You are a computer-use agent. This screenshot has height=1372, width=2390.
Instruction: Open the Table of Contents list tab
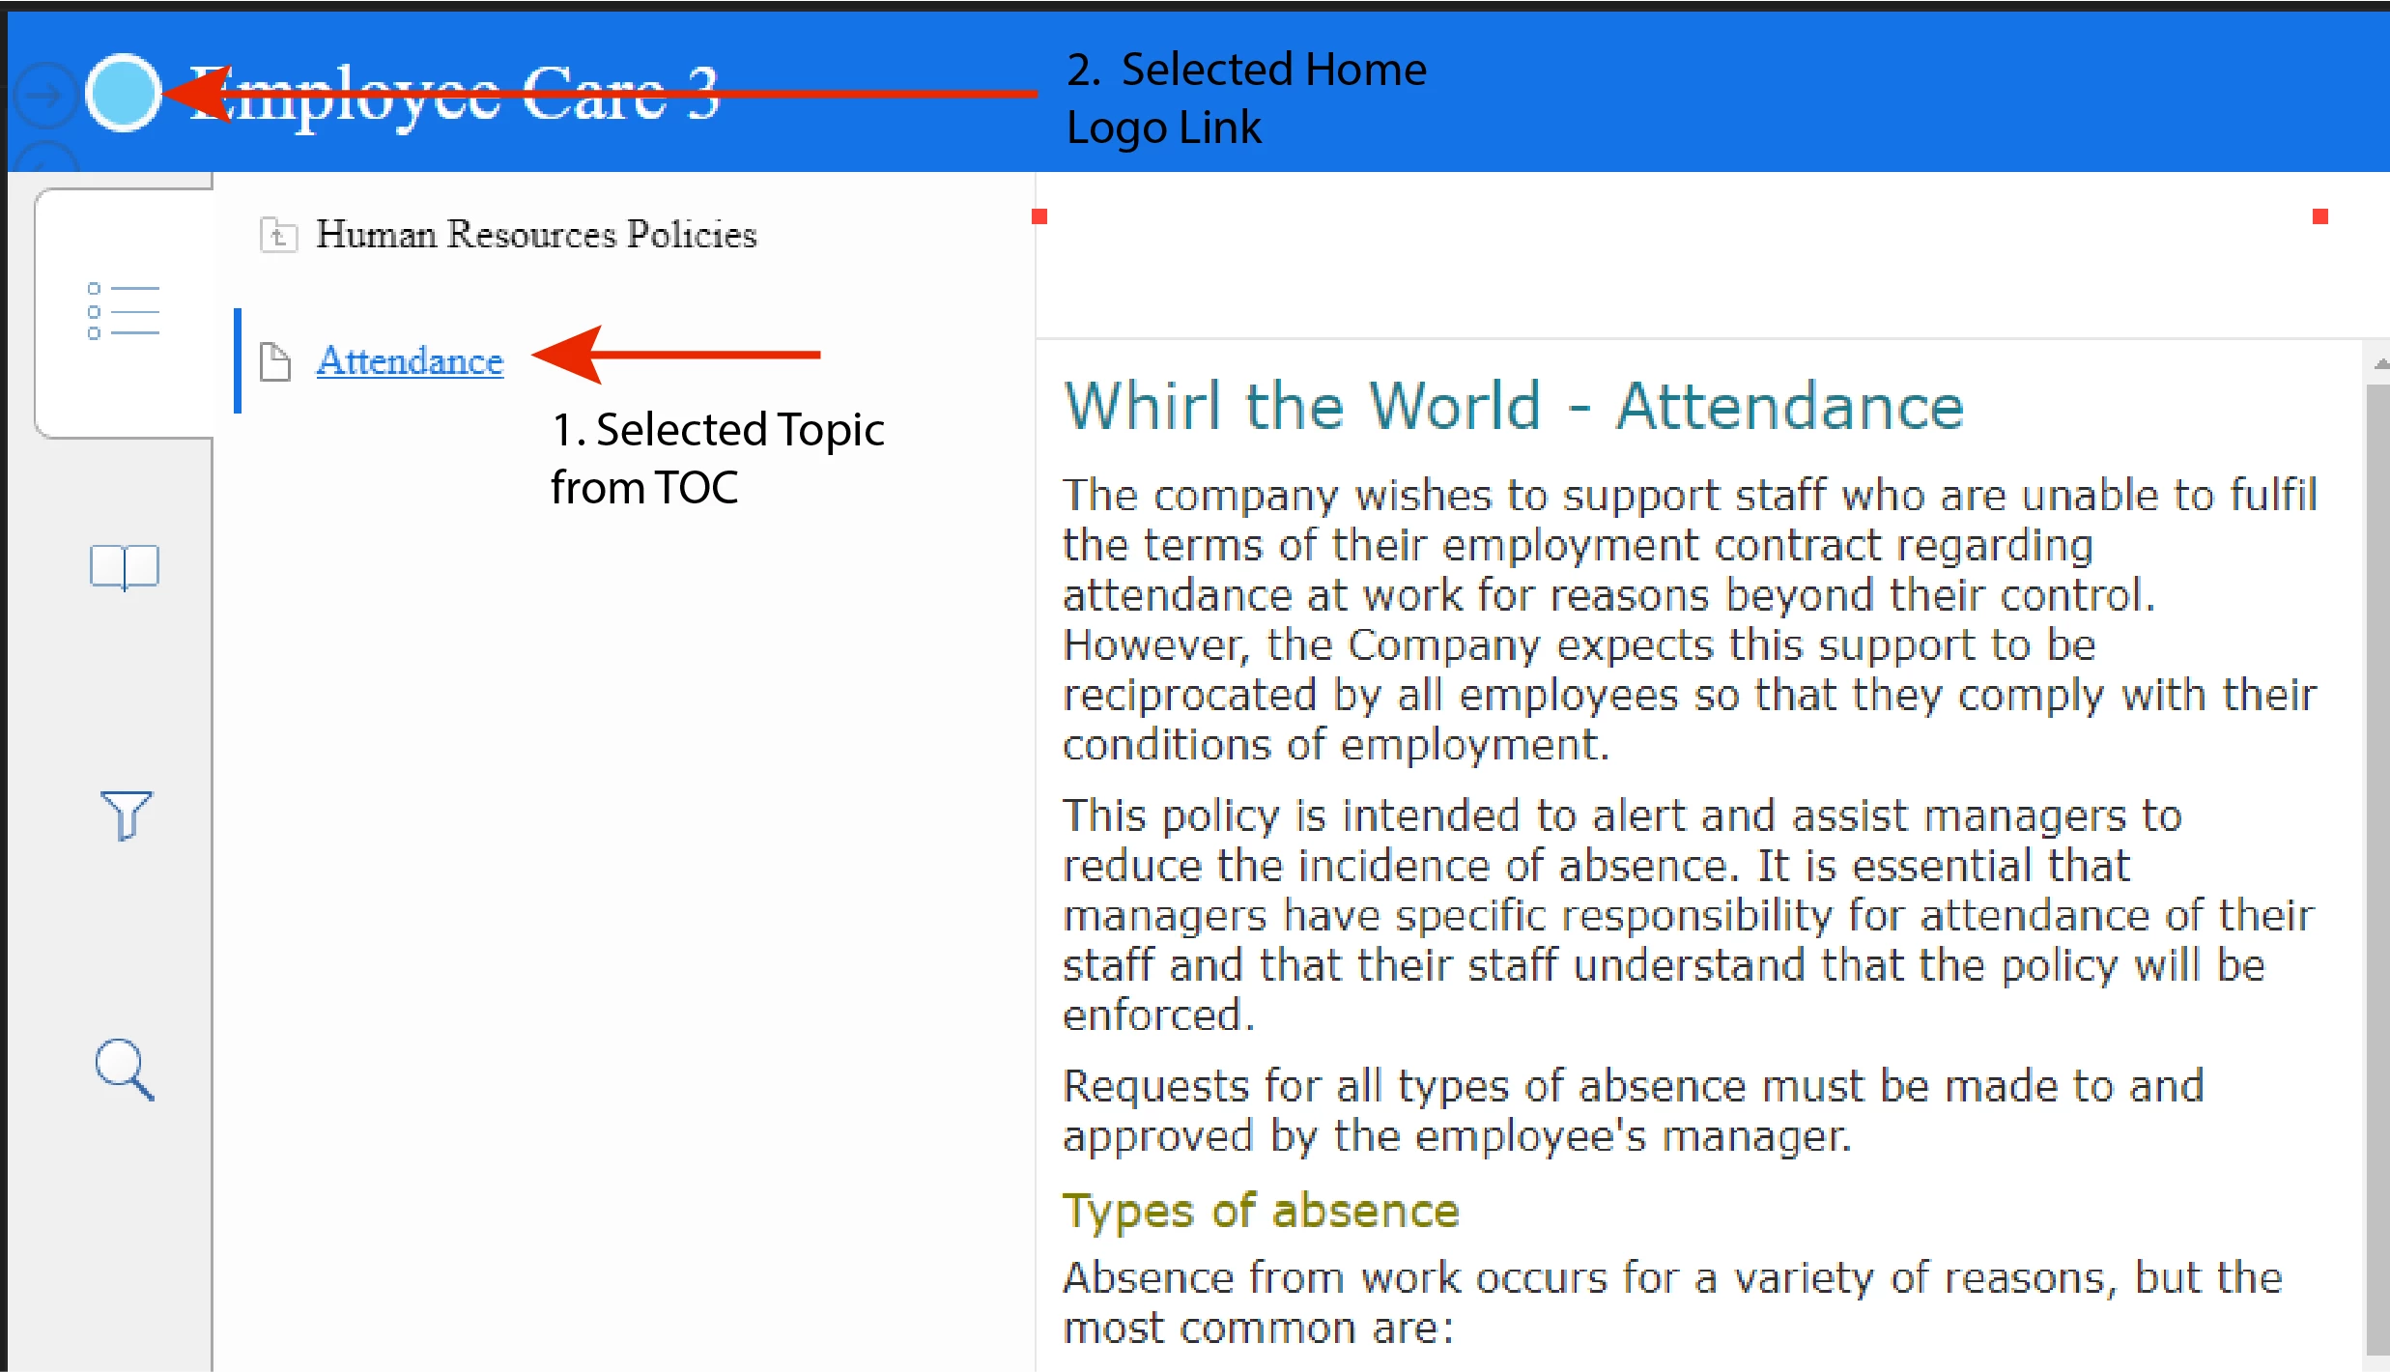[x=123, y=311]
